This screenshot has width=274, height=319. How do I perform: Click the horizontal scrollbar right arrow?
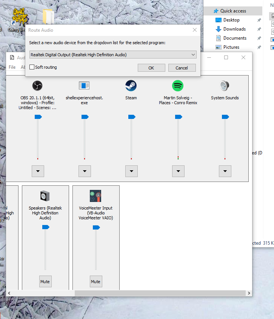[x=249, y=293]
